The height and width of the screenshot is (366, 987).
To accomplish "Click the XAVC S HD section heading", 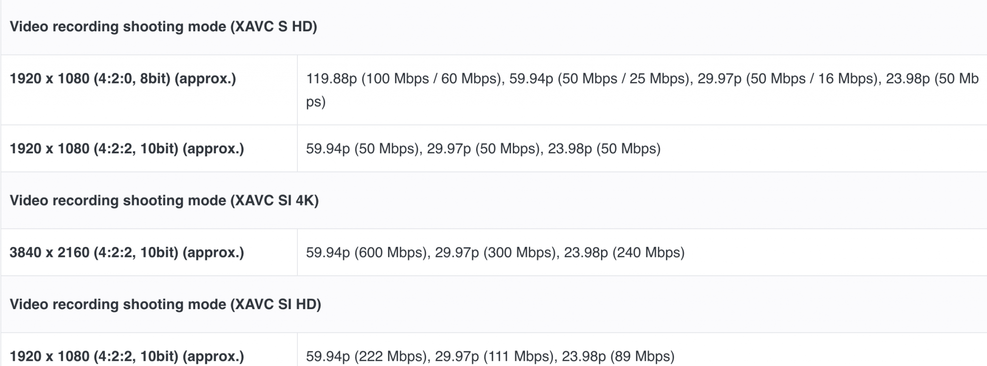I will tap(163, 27).
